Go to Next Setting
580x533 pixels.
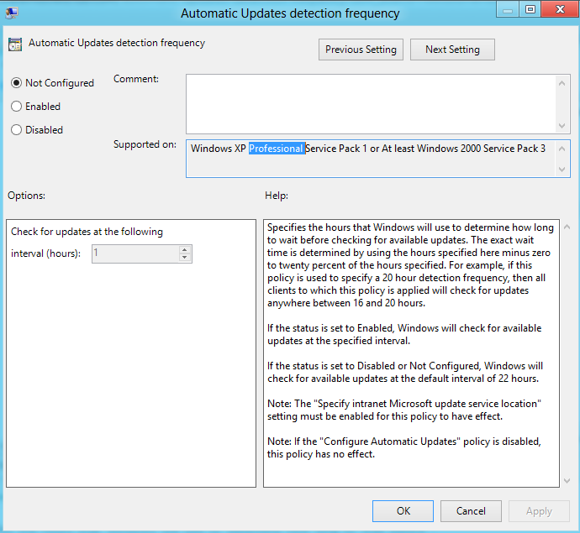452,50
